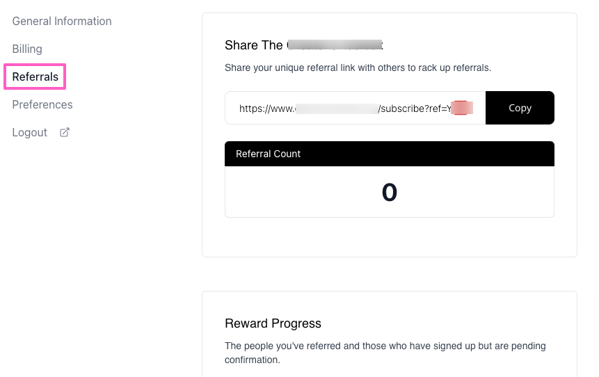Open the Preferences section
Viewport: 599px width, 377px height.
click(x=42, y=104)
